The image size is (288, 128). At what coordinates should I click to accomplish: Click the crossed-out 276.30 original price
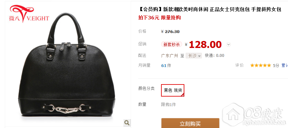tap(172, 32)
